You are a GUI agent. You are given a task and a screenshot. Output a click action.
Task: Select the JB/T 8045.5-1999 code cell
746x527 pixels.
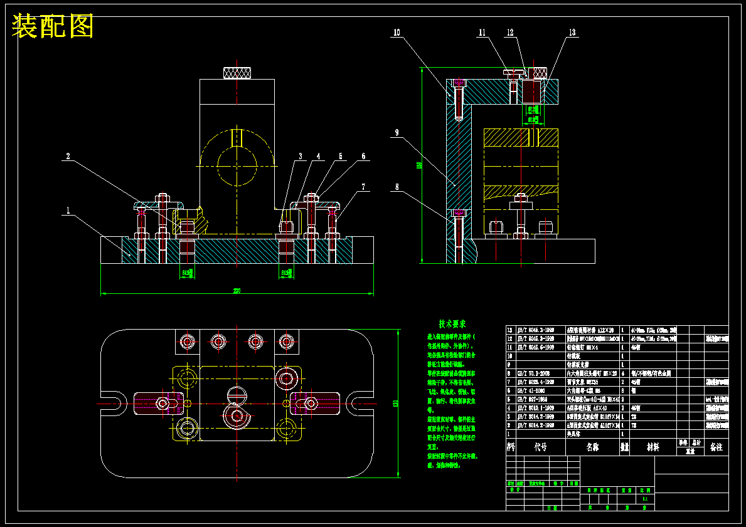tap(535, 347)
